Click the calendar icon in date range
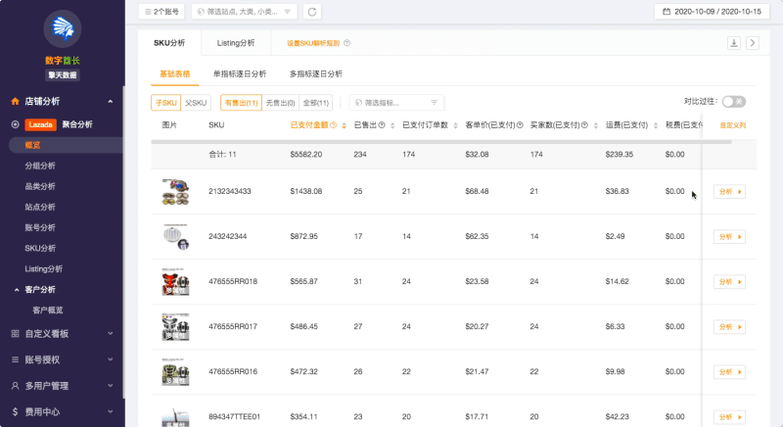This screenshot has height=427, width=783. 667,12
